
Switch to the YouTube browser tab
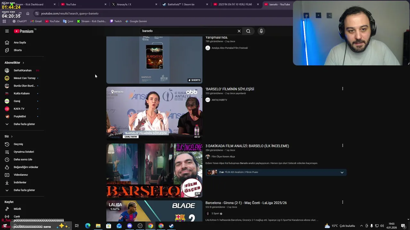[83, 4]
